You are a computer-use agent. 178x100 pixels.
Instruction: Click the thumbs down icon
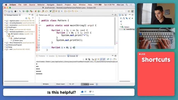(90, 92)
